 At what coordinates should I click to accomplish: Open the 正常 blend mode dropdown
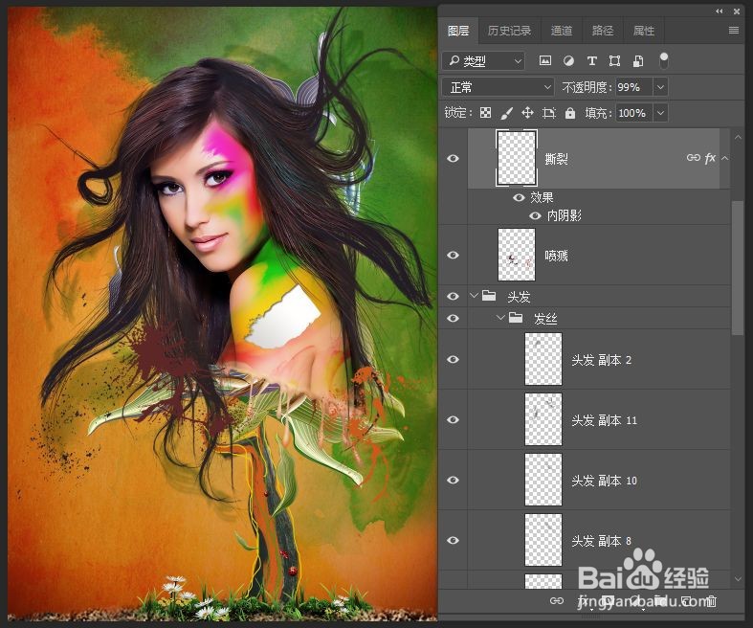click(498, 87)
